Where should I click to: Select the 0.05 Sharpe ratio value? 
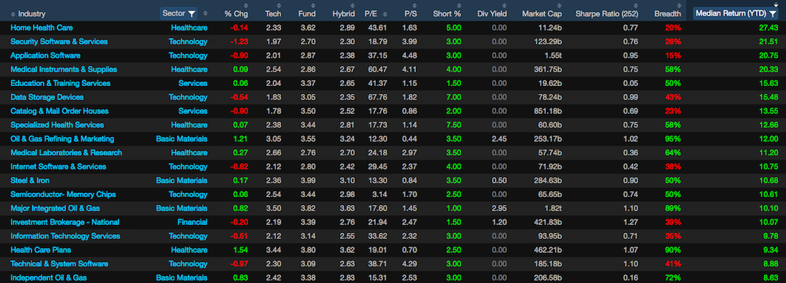pos(630,83)
